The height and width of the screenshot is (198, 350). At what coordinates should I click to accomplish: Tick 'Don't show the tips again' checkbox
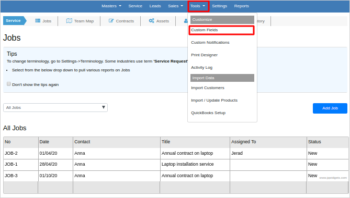tap(9, 84)
